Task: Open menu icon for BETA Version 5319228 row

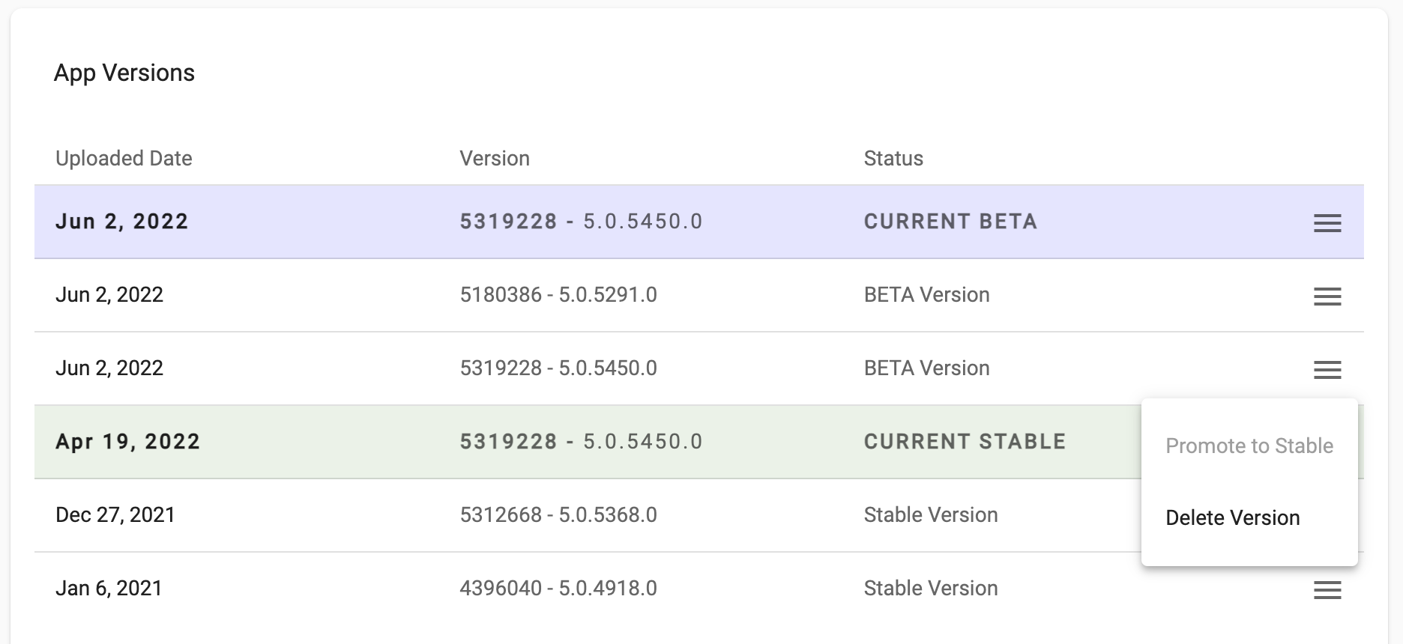Action: [1327, 370]
